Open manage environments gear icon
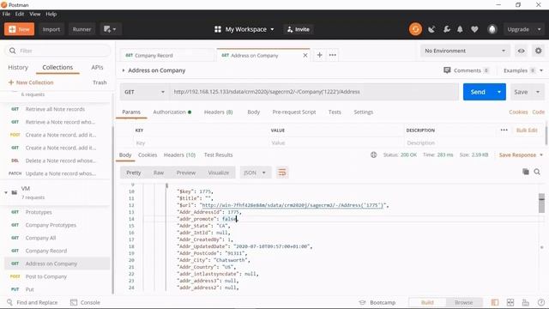The height and width of the screenshot is (309, 549). tap(538, 51)
